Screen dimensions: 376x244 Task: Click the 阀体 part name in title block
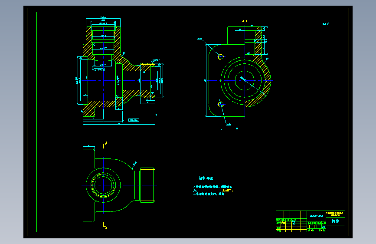pos(335,221)
